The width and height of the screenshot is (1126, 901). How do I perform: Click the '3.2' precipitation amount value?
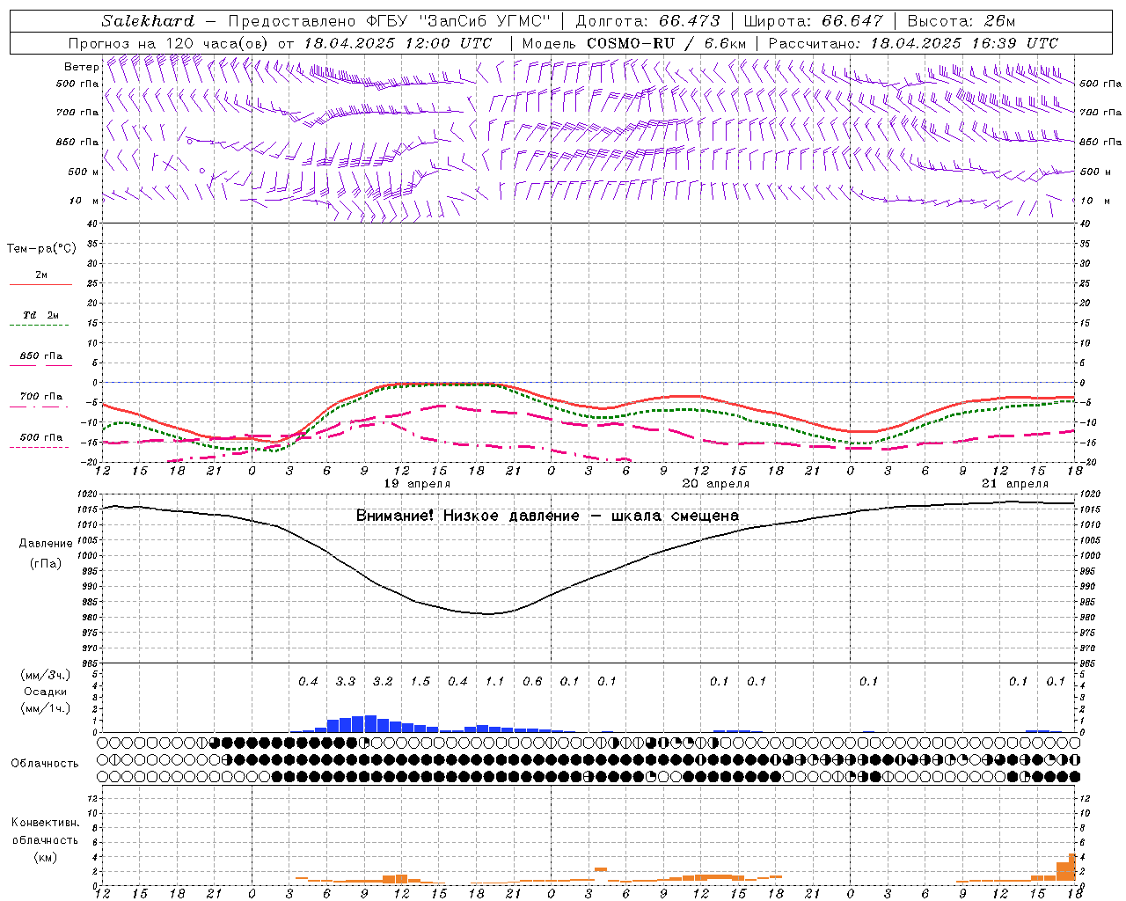coord(383,681)
